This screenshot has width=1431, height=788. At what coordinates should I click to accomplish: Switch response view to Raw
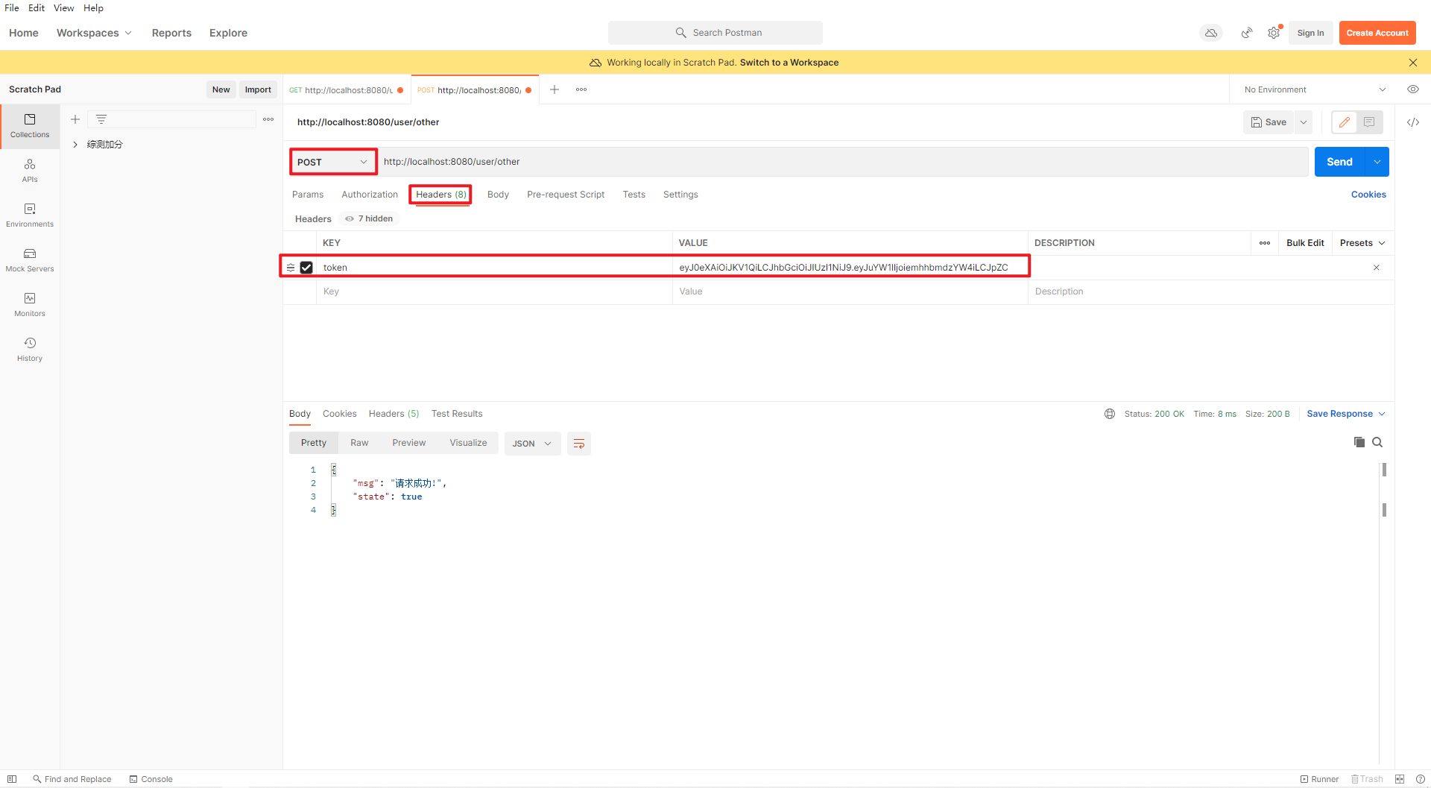click(359, 443)
